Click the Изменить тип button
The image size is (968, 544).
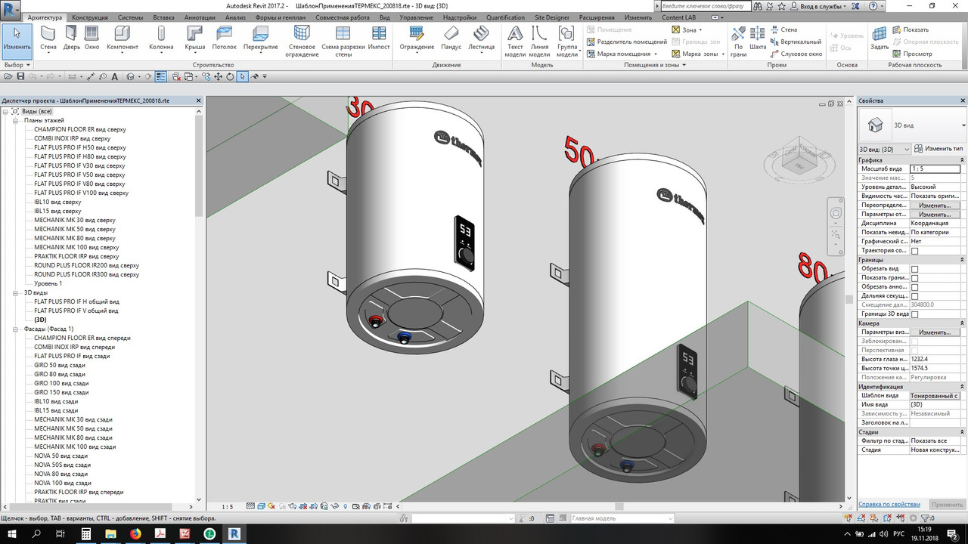(939, 149)
